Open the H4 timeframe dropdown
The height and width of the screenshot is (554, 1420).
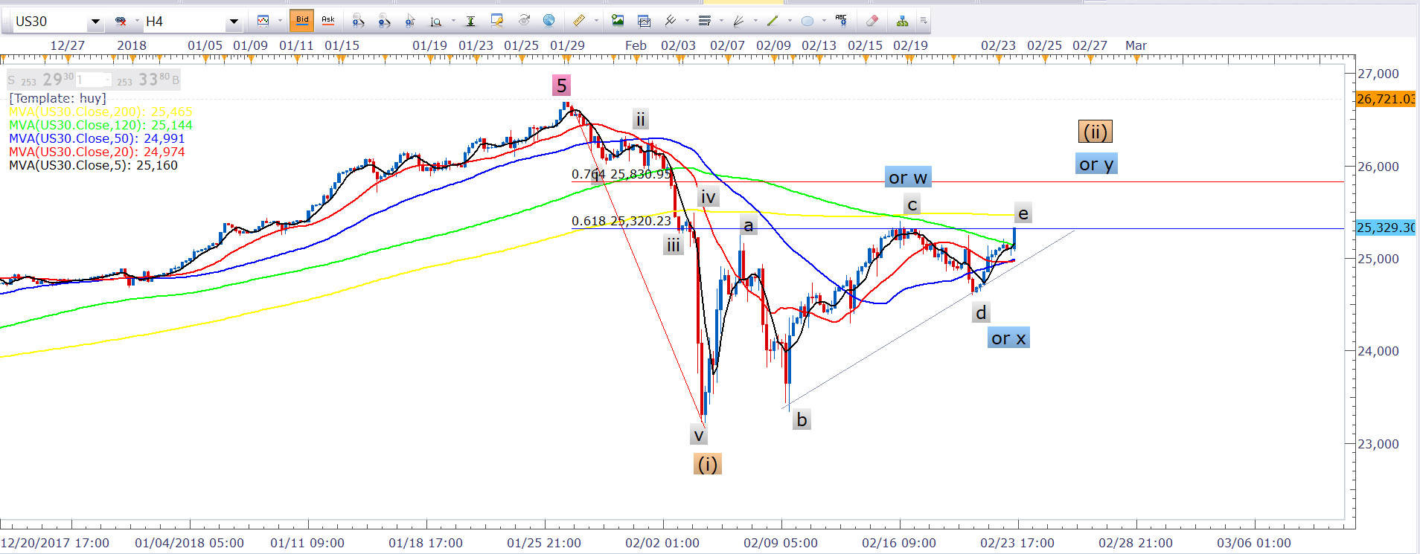[x=233, y=22]
